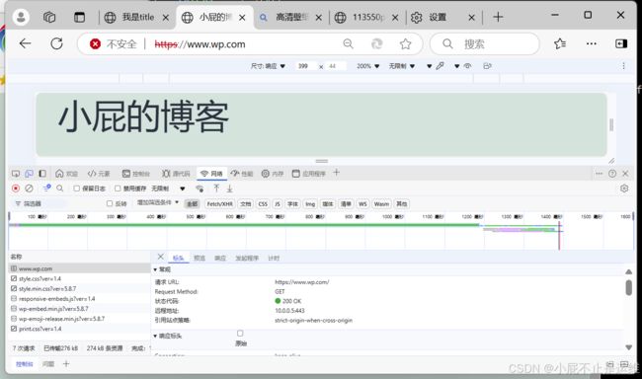Open device toolbar more options
642x379 pixels.
pos(623,66)
